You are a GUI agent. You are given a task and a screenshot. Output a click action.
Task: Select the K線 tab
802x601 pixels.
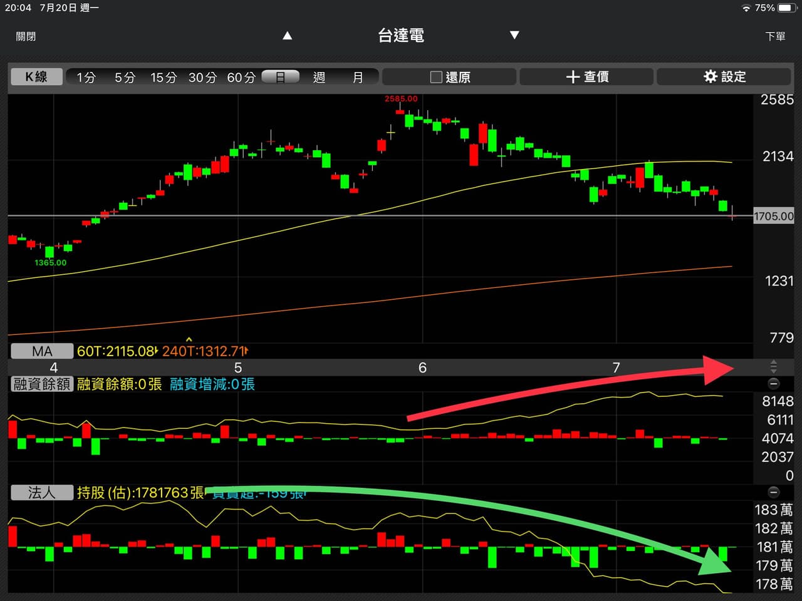click(x=36, y=76)
